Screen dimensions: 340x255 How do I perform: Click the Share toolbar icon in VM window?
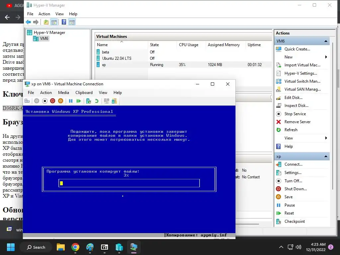(114, 101)
